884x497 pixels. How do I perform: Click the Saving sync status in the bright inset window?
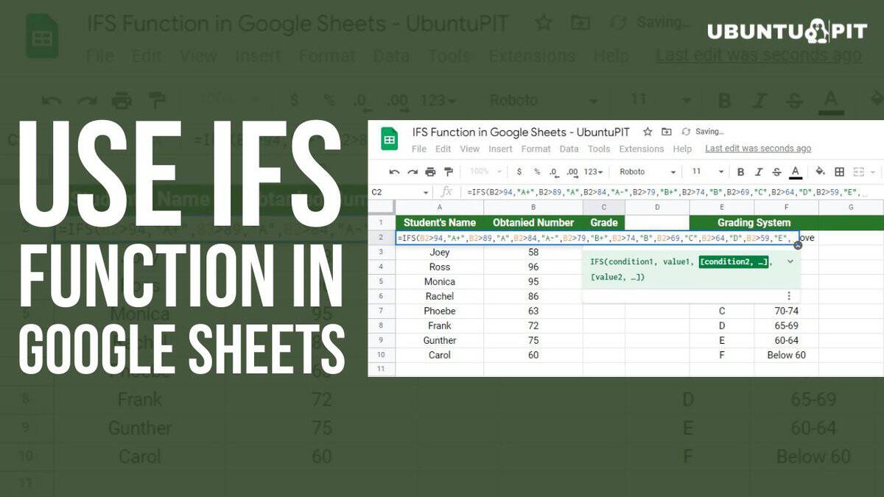(704, 132)
